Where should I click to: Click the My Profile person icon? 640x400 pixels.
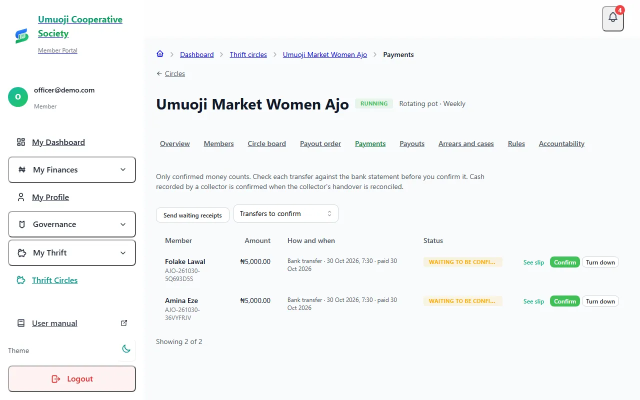click(21, 197)
